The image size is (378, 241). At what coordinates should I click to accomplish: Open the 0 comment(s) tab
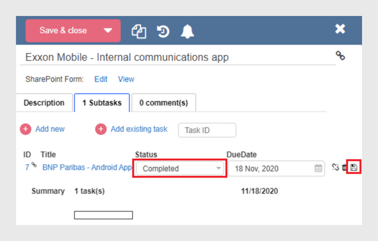(x=163, y=103)
